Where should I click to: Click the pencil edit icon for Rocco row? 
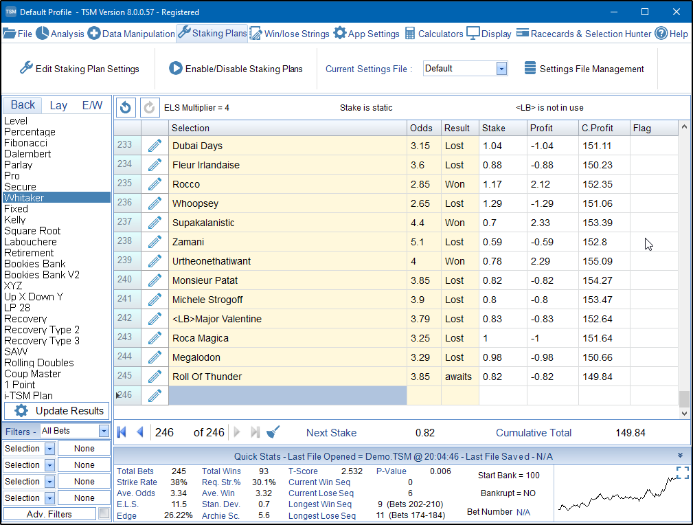pyautogui.click(x=155, y=184)
